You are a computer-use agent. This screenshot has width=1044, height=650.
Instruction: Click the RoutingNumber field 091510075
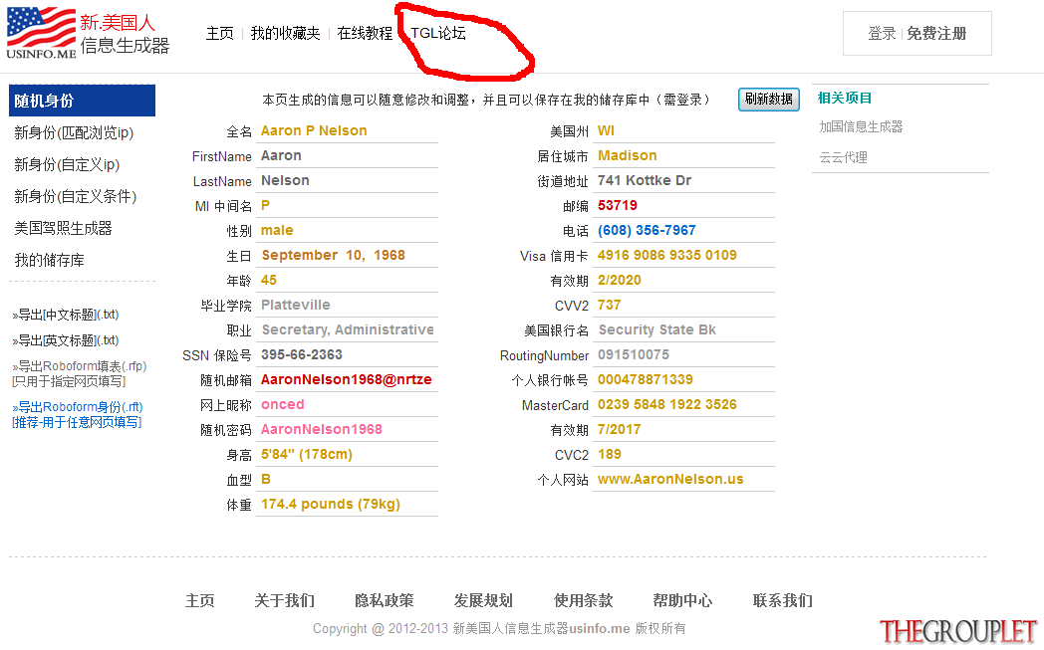[x=683, y=355]
